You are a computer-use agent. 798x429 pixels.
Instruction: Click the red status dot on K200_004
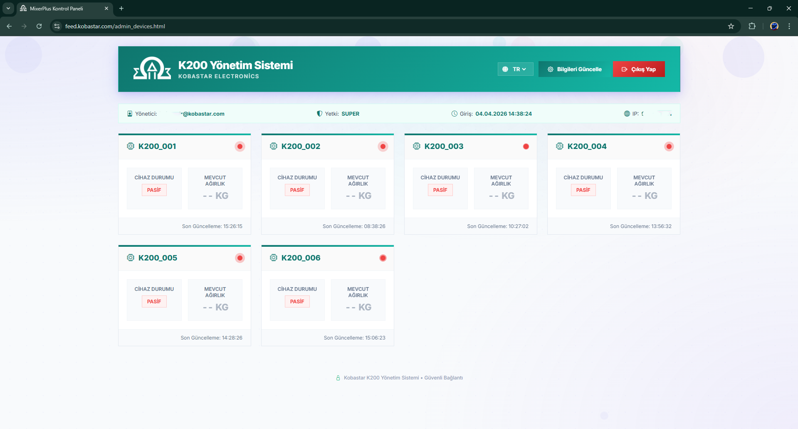tap(669, 146)
